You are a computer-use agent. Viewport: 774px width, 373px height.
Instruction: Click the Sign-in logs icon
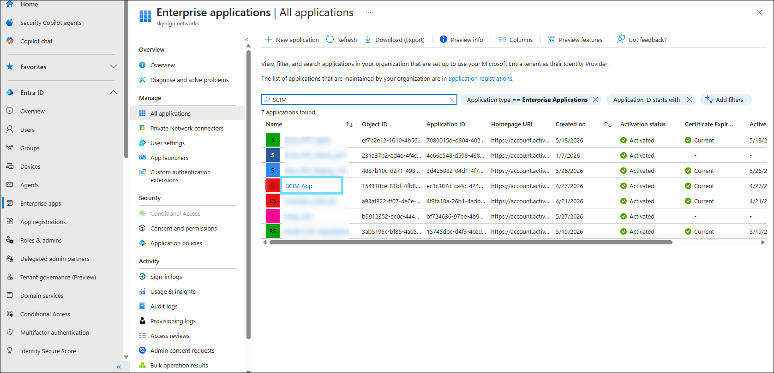[143, 277]
